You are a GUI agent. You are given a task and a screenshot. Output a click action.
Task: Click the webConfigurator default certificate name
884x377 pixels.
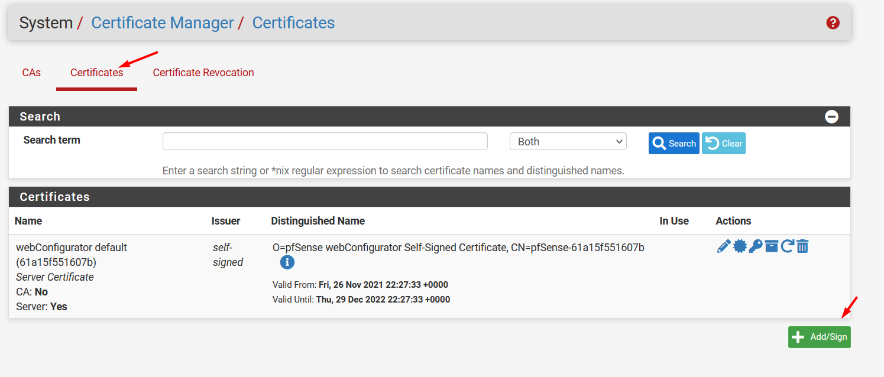(71, 248)
